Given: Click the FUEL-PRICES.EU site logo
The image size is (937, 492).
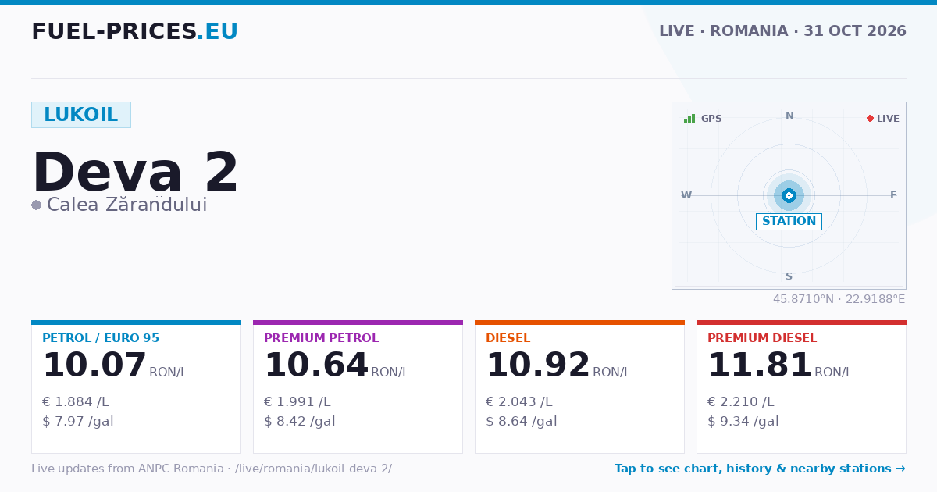Looking at the screenshot, I should pyautogui.click(x=134, y=31).
